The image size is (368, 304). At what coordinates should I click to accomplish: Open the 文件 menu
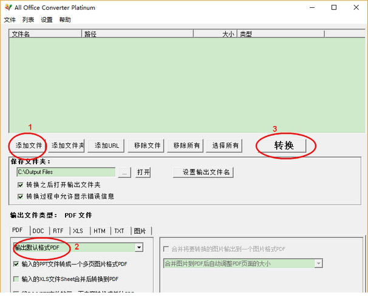(10, 19)
